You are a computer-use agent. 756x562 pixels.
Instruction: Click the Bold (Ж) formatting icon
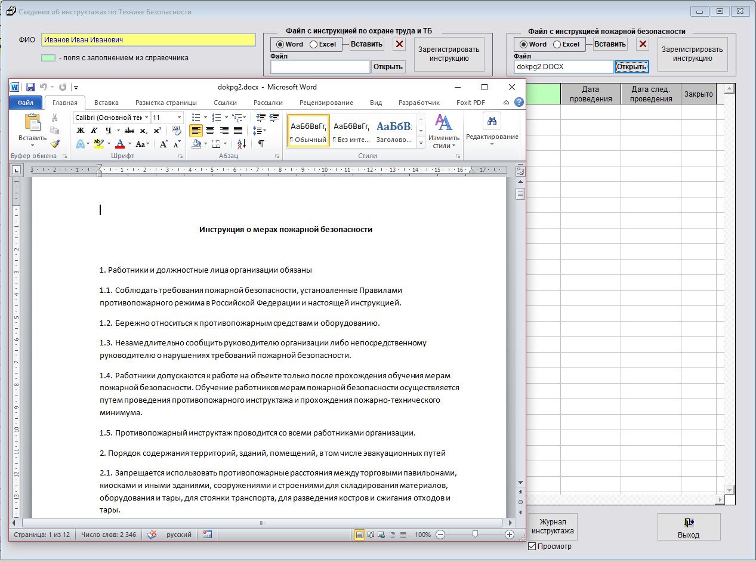81,131
